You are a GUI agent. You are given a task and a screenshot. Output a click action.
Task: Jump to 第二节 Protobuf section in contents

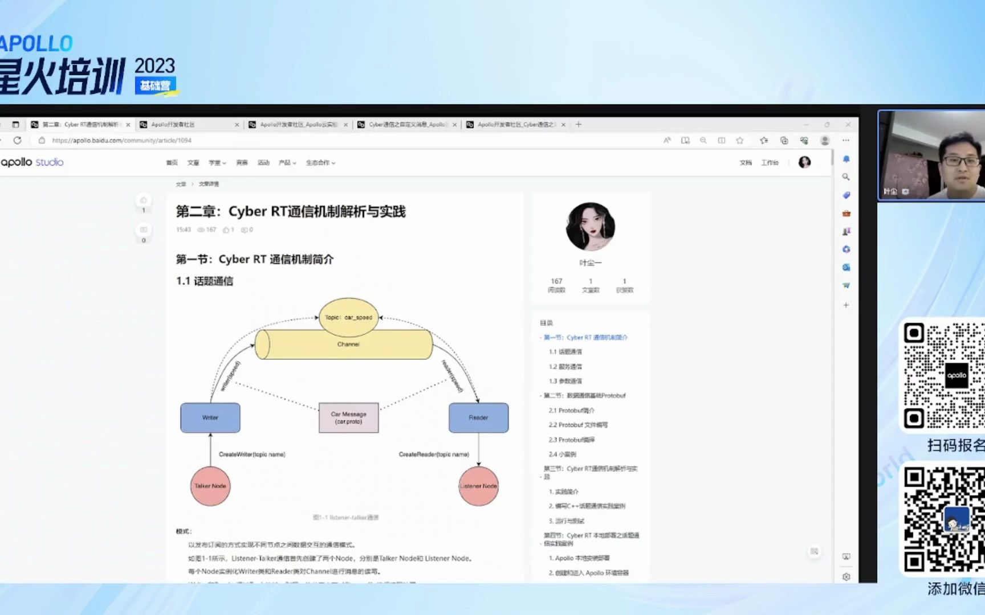click(584, 396)
